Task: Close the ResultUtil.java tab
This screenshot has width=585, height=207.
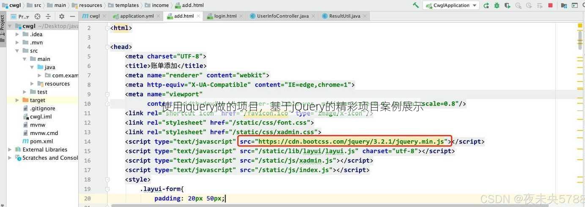Action: pos(365,16)
